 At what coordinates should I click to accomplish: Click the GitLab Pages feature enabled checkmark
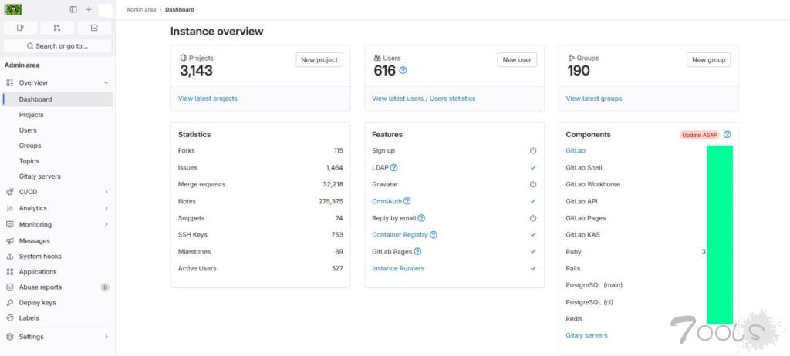pyautogui.click(x=533, y=251)
